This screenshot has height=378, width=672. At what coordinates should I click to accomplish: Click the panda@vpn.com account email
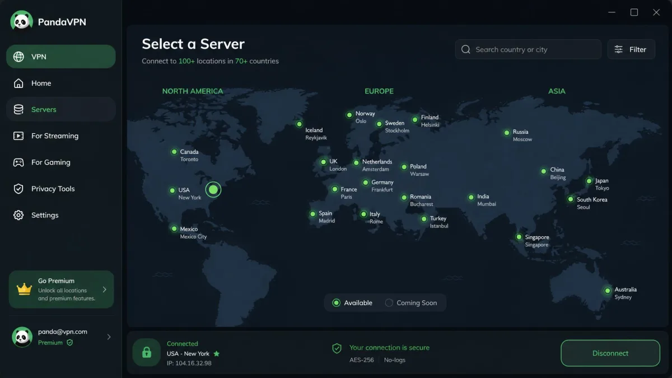click(63, 332)
